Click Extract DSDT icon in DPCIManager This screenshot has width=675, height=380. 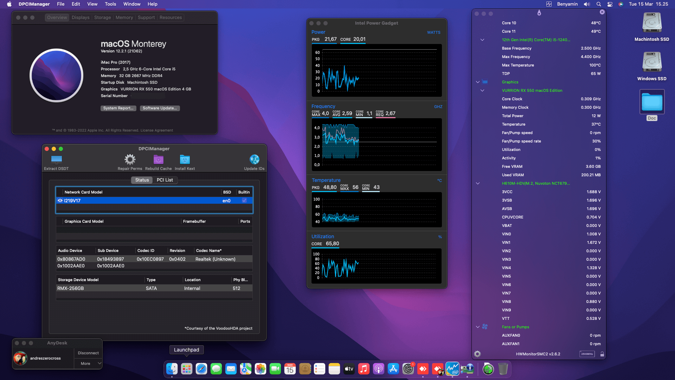(56, 160)
